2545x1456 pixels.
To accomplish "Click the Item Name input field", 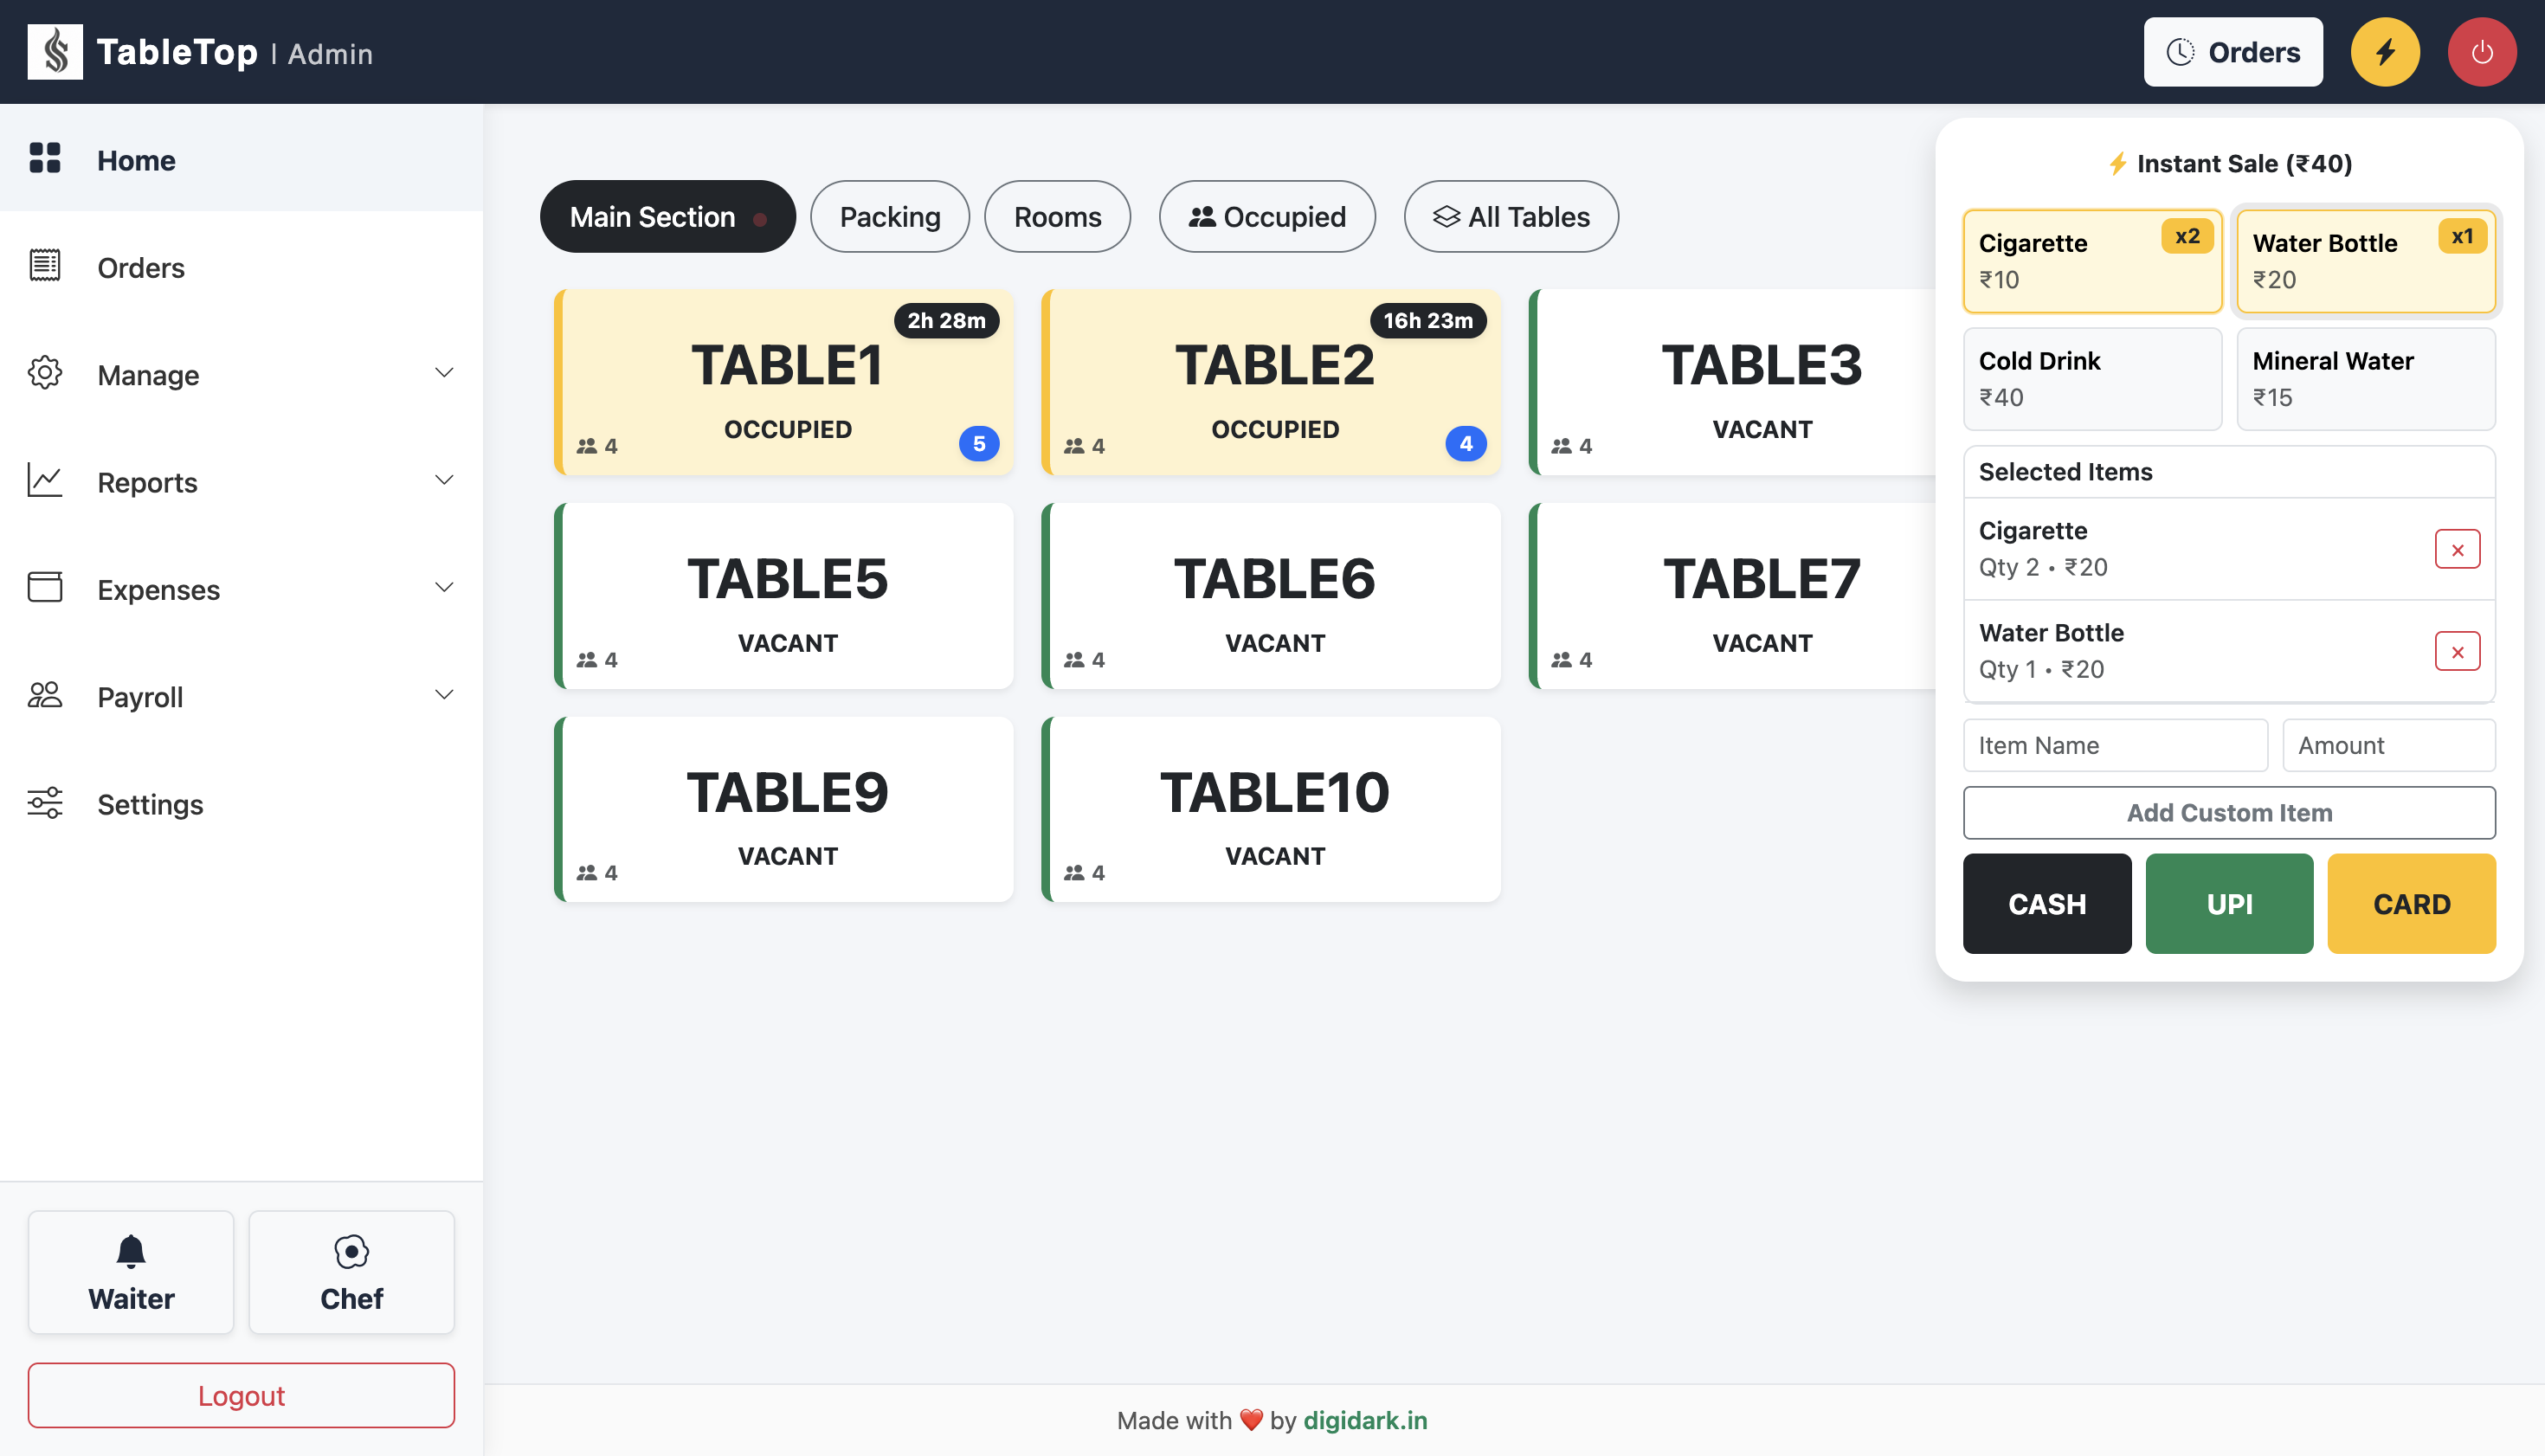I will coord(2115,745).
